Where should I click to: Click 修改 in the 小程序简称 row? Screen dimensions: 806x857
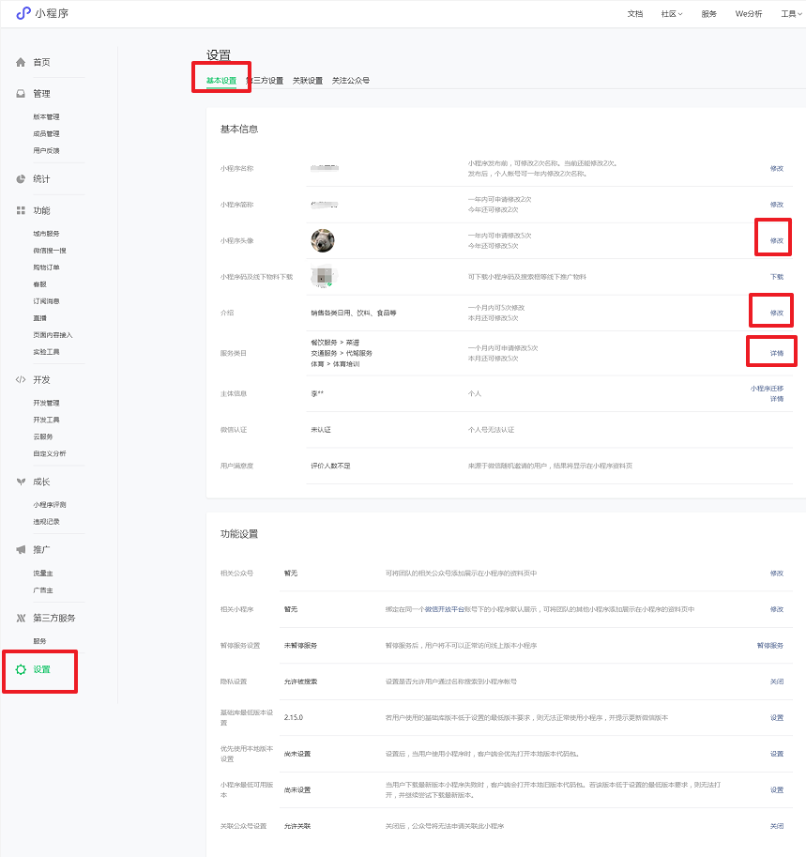pos(777,205)
